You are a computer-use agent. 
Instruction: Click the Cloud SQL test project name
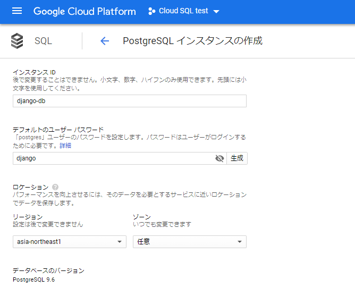coord(183,11)
